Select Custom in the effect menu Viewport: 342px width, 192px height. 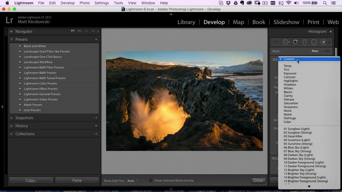309,59
